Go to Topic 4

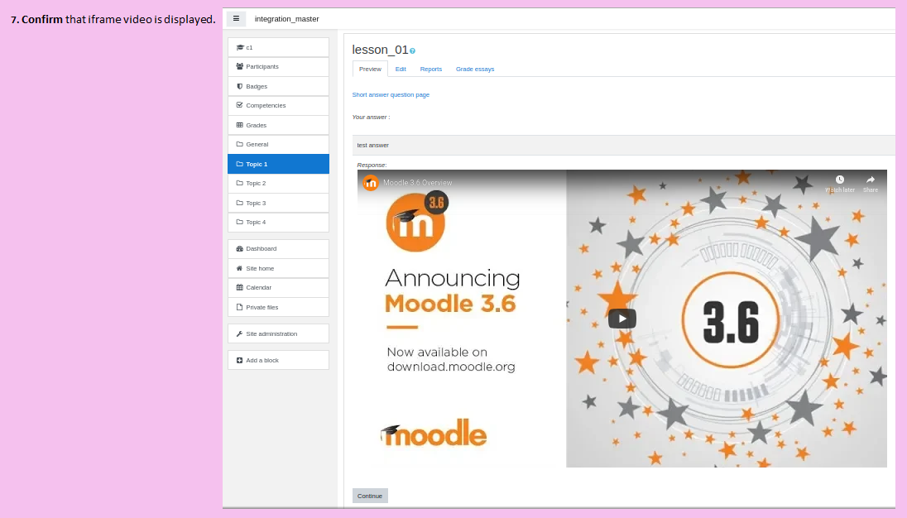point(278,222)
